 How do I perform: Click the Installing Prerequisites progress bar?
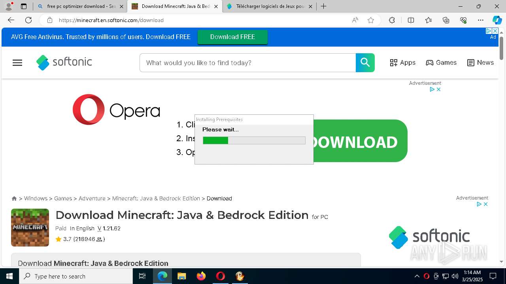(x=254, y=140)
